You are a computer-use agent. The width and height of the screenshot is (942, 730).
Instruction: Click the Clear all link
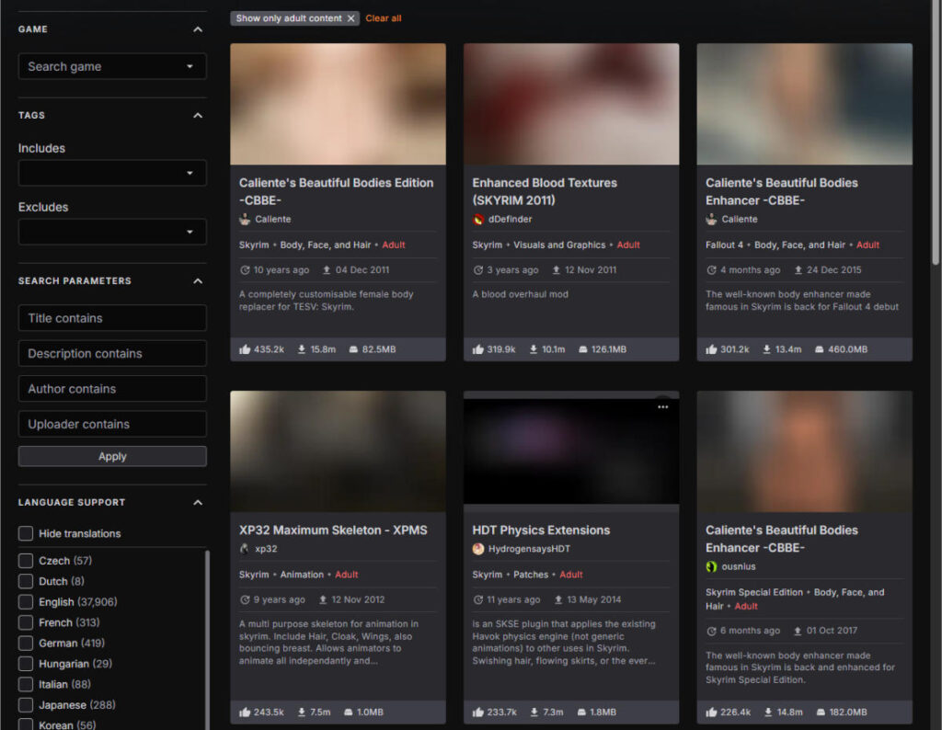[384, 18]
